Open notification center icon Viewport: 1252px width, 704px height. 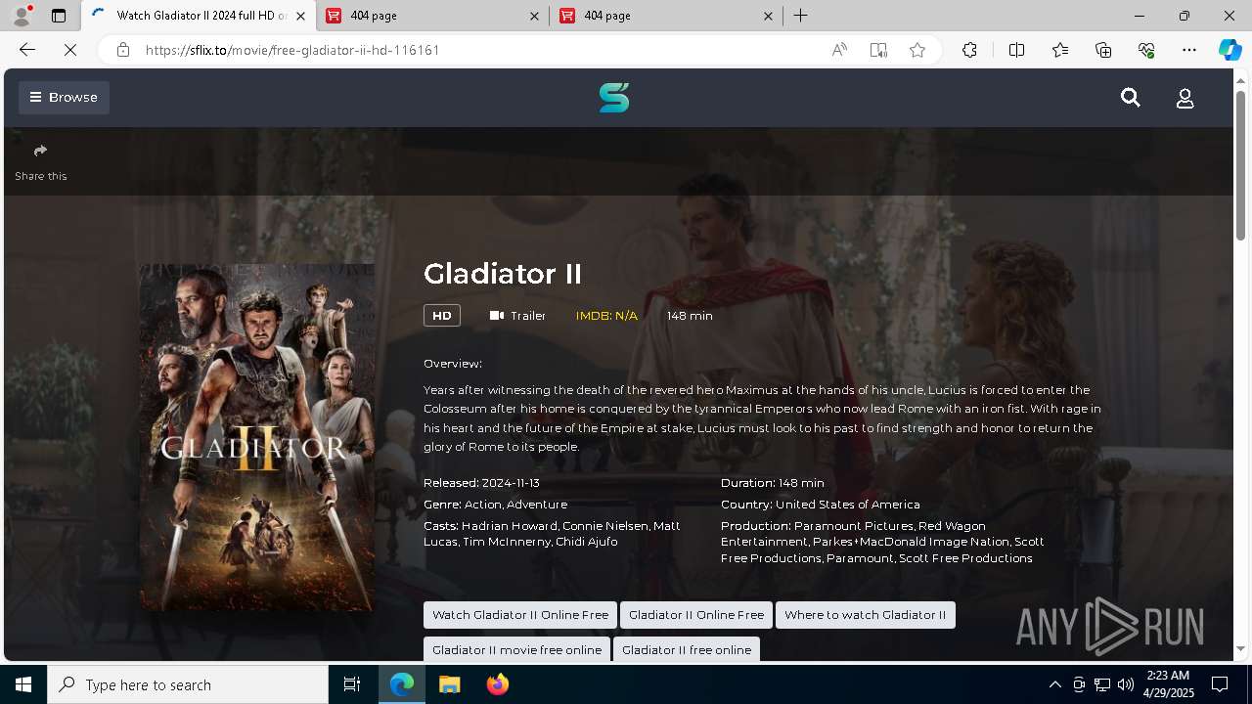pos(1220,684)
